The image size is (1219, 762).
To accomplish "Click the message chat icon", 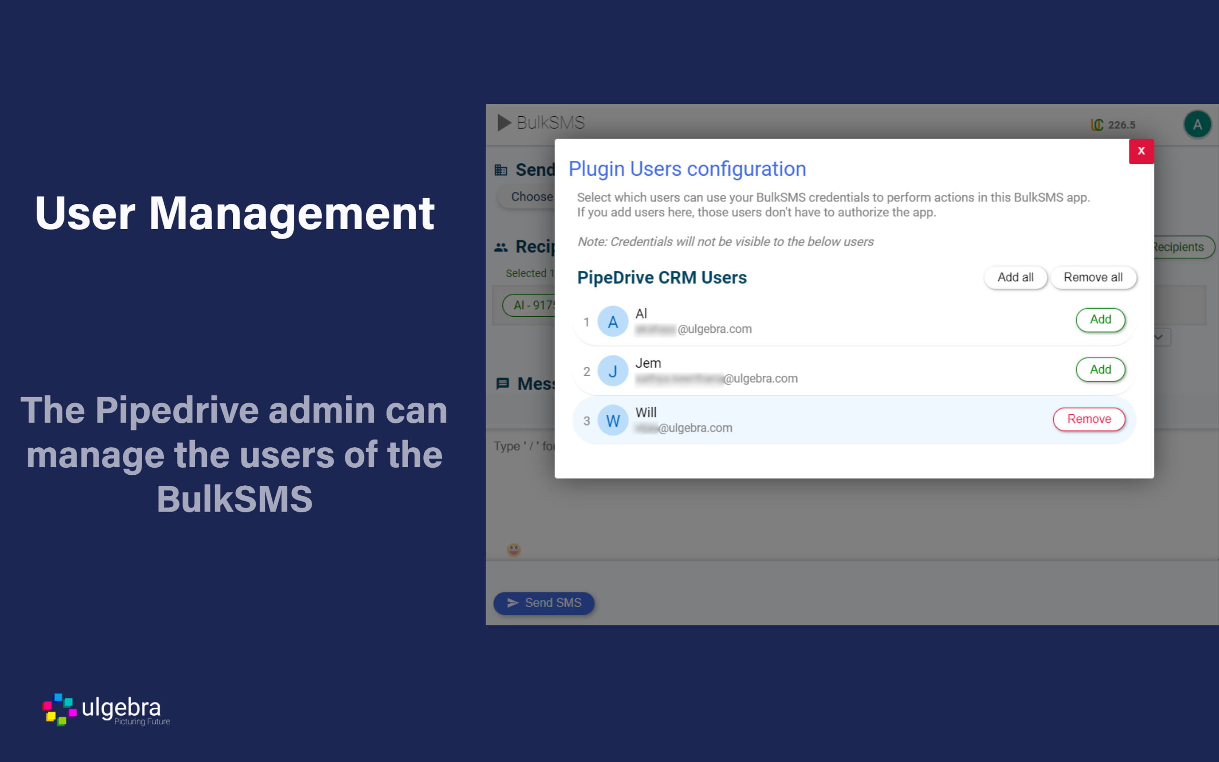I will [502, 383].
